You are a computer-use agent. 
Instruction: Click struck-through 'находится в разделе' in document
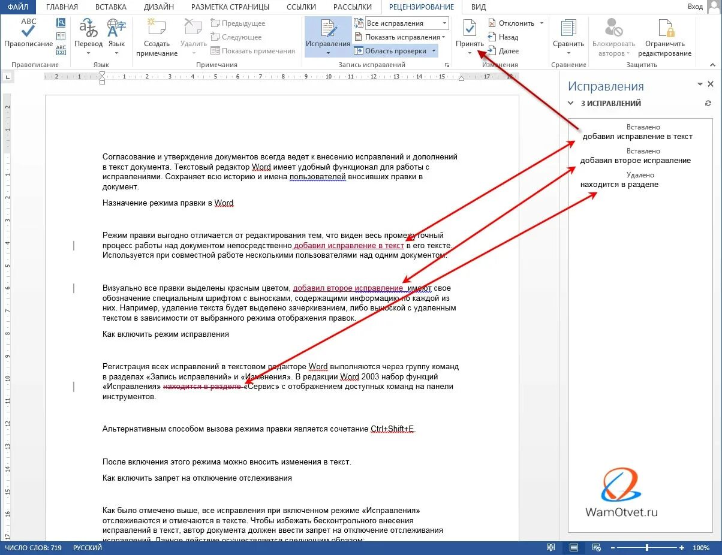click(x=202, y=387)
